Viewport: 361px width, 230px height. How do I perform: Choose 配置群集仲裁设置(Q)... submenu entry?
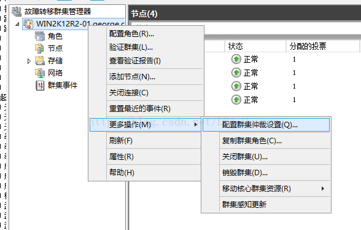pyautogui.click(x=266, y=125)
